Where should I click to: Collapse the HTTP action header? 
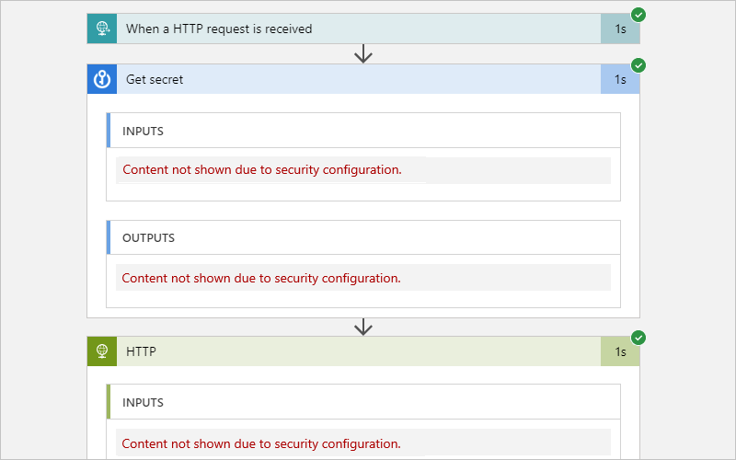pyautogui.click(x=359, y=351)
